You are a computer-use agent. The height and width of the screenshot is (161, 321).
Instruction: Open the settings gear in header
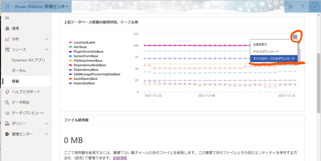pos(290,7)
